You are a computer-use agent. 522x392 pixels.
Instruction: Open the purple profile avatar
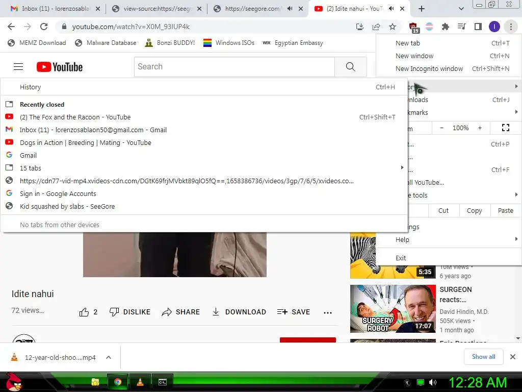tap(494, 27)
